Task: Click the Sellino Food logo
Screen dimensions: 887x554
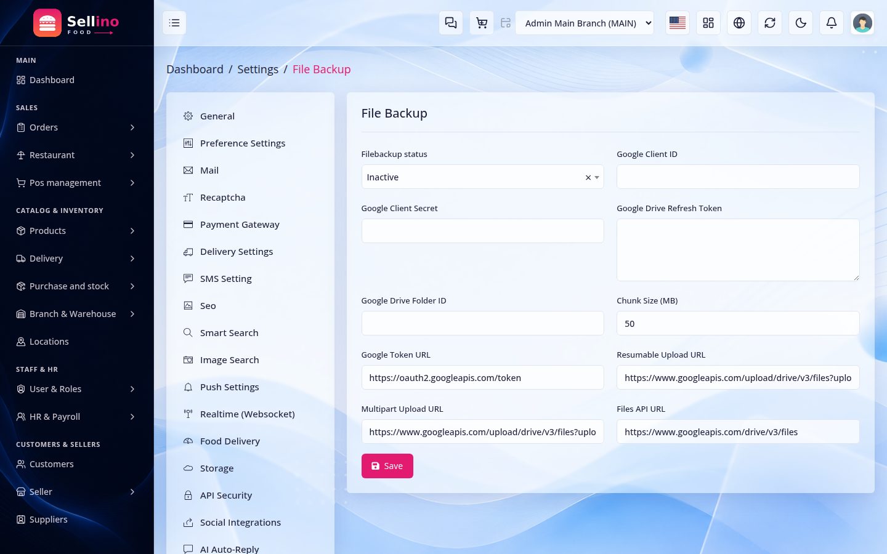Action: coord(76,23)
